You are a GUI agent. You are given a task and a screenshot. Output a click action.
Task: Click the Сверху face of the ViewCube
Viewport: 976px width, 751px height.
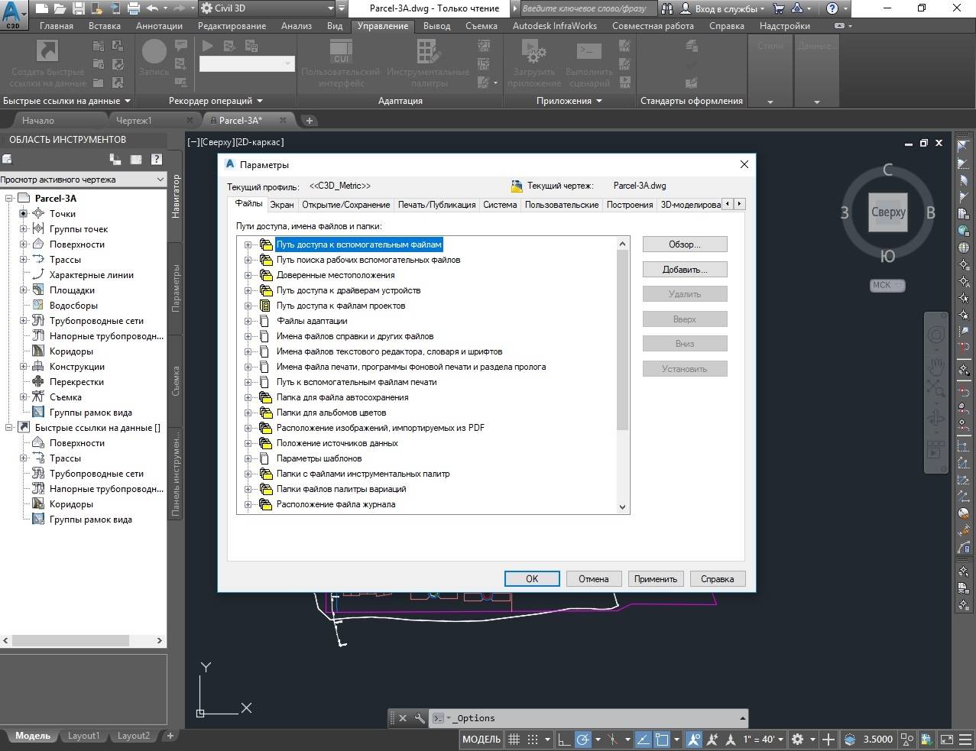pyautogui.click(x=887, y=212)
